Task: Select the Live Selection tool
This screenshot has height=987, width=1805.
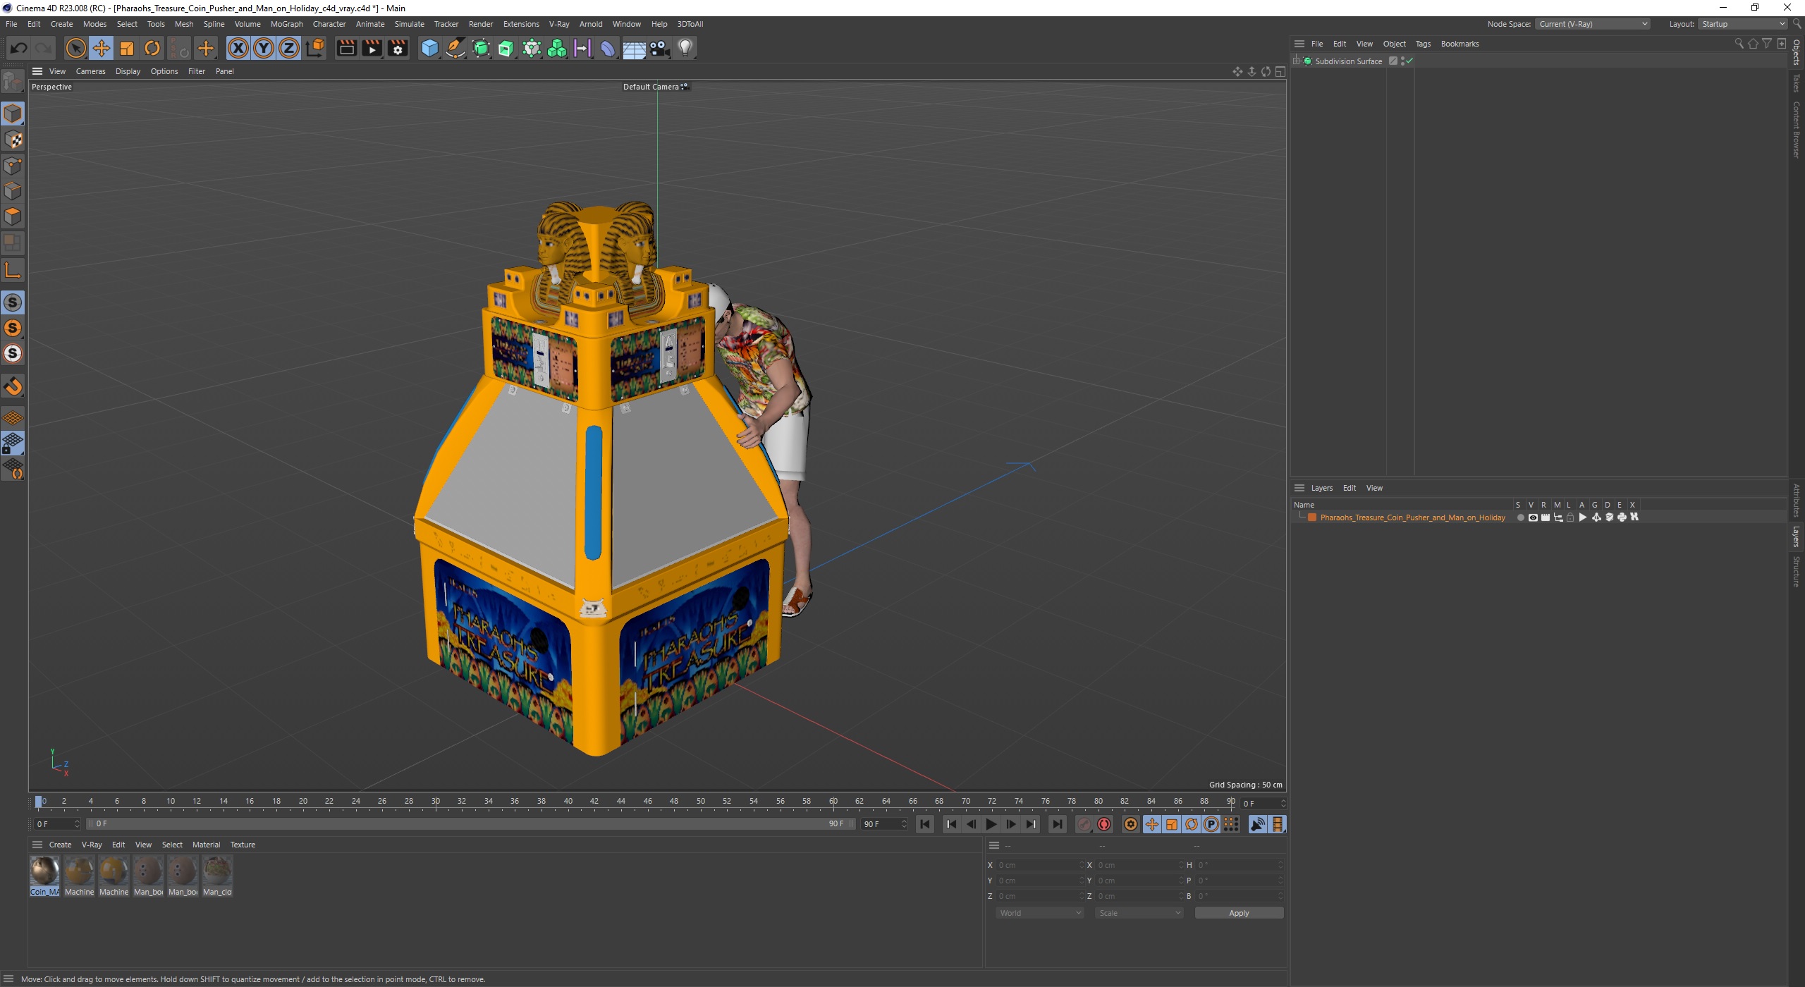Action: (75, 48)
